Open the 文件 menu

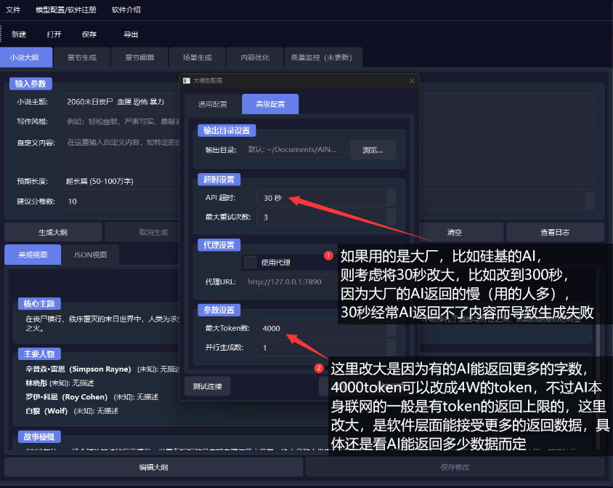coord(13,9)
